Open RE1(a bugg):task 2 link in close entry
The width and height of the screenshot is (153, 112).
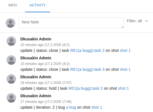pyautogui.click(x=87, y=50)
